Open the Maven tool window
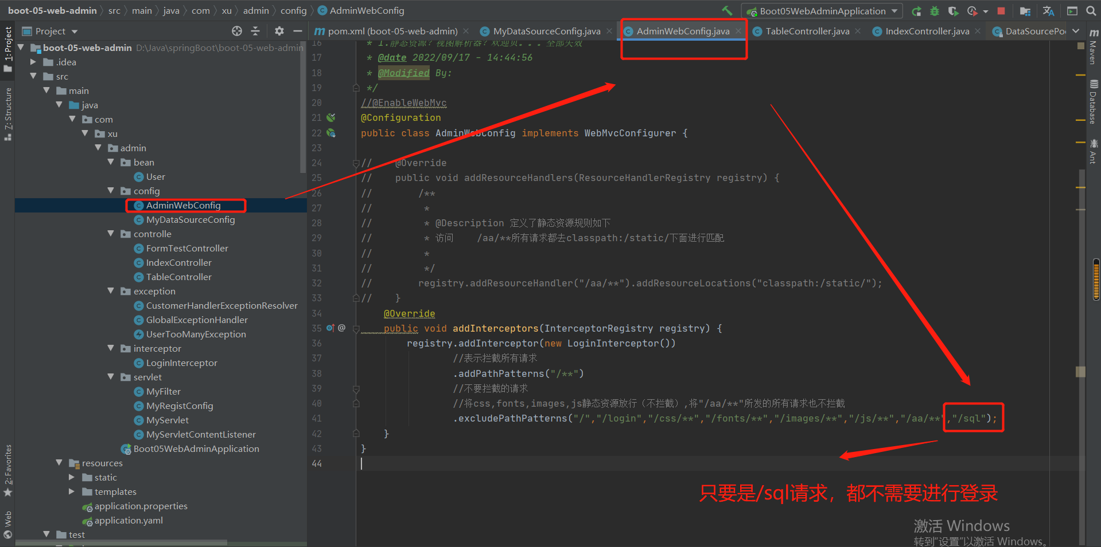The height and width of the screenshot is (547, 1101). pyautogui.click(x=1094, y=46)
